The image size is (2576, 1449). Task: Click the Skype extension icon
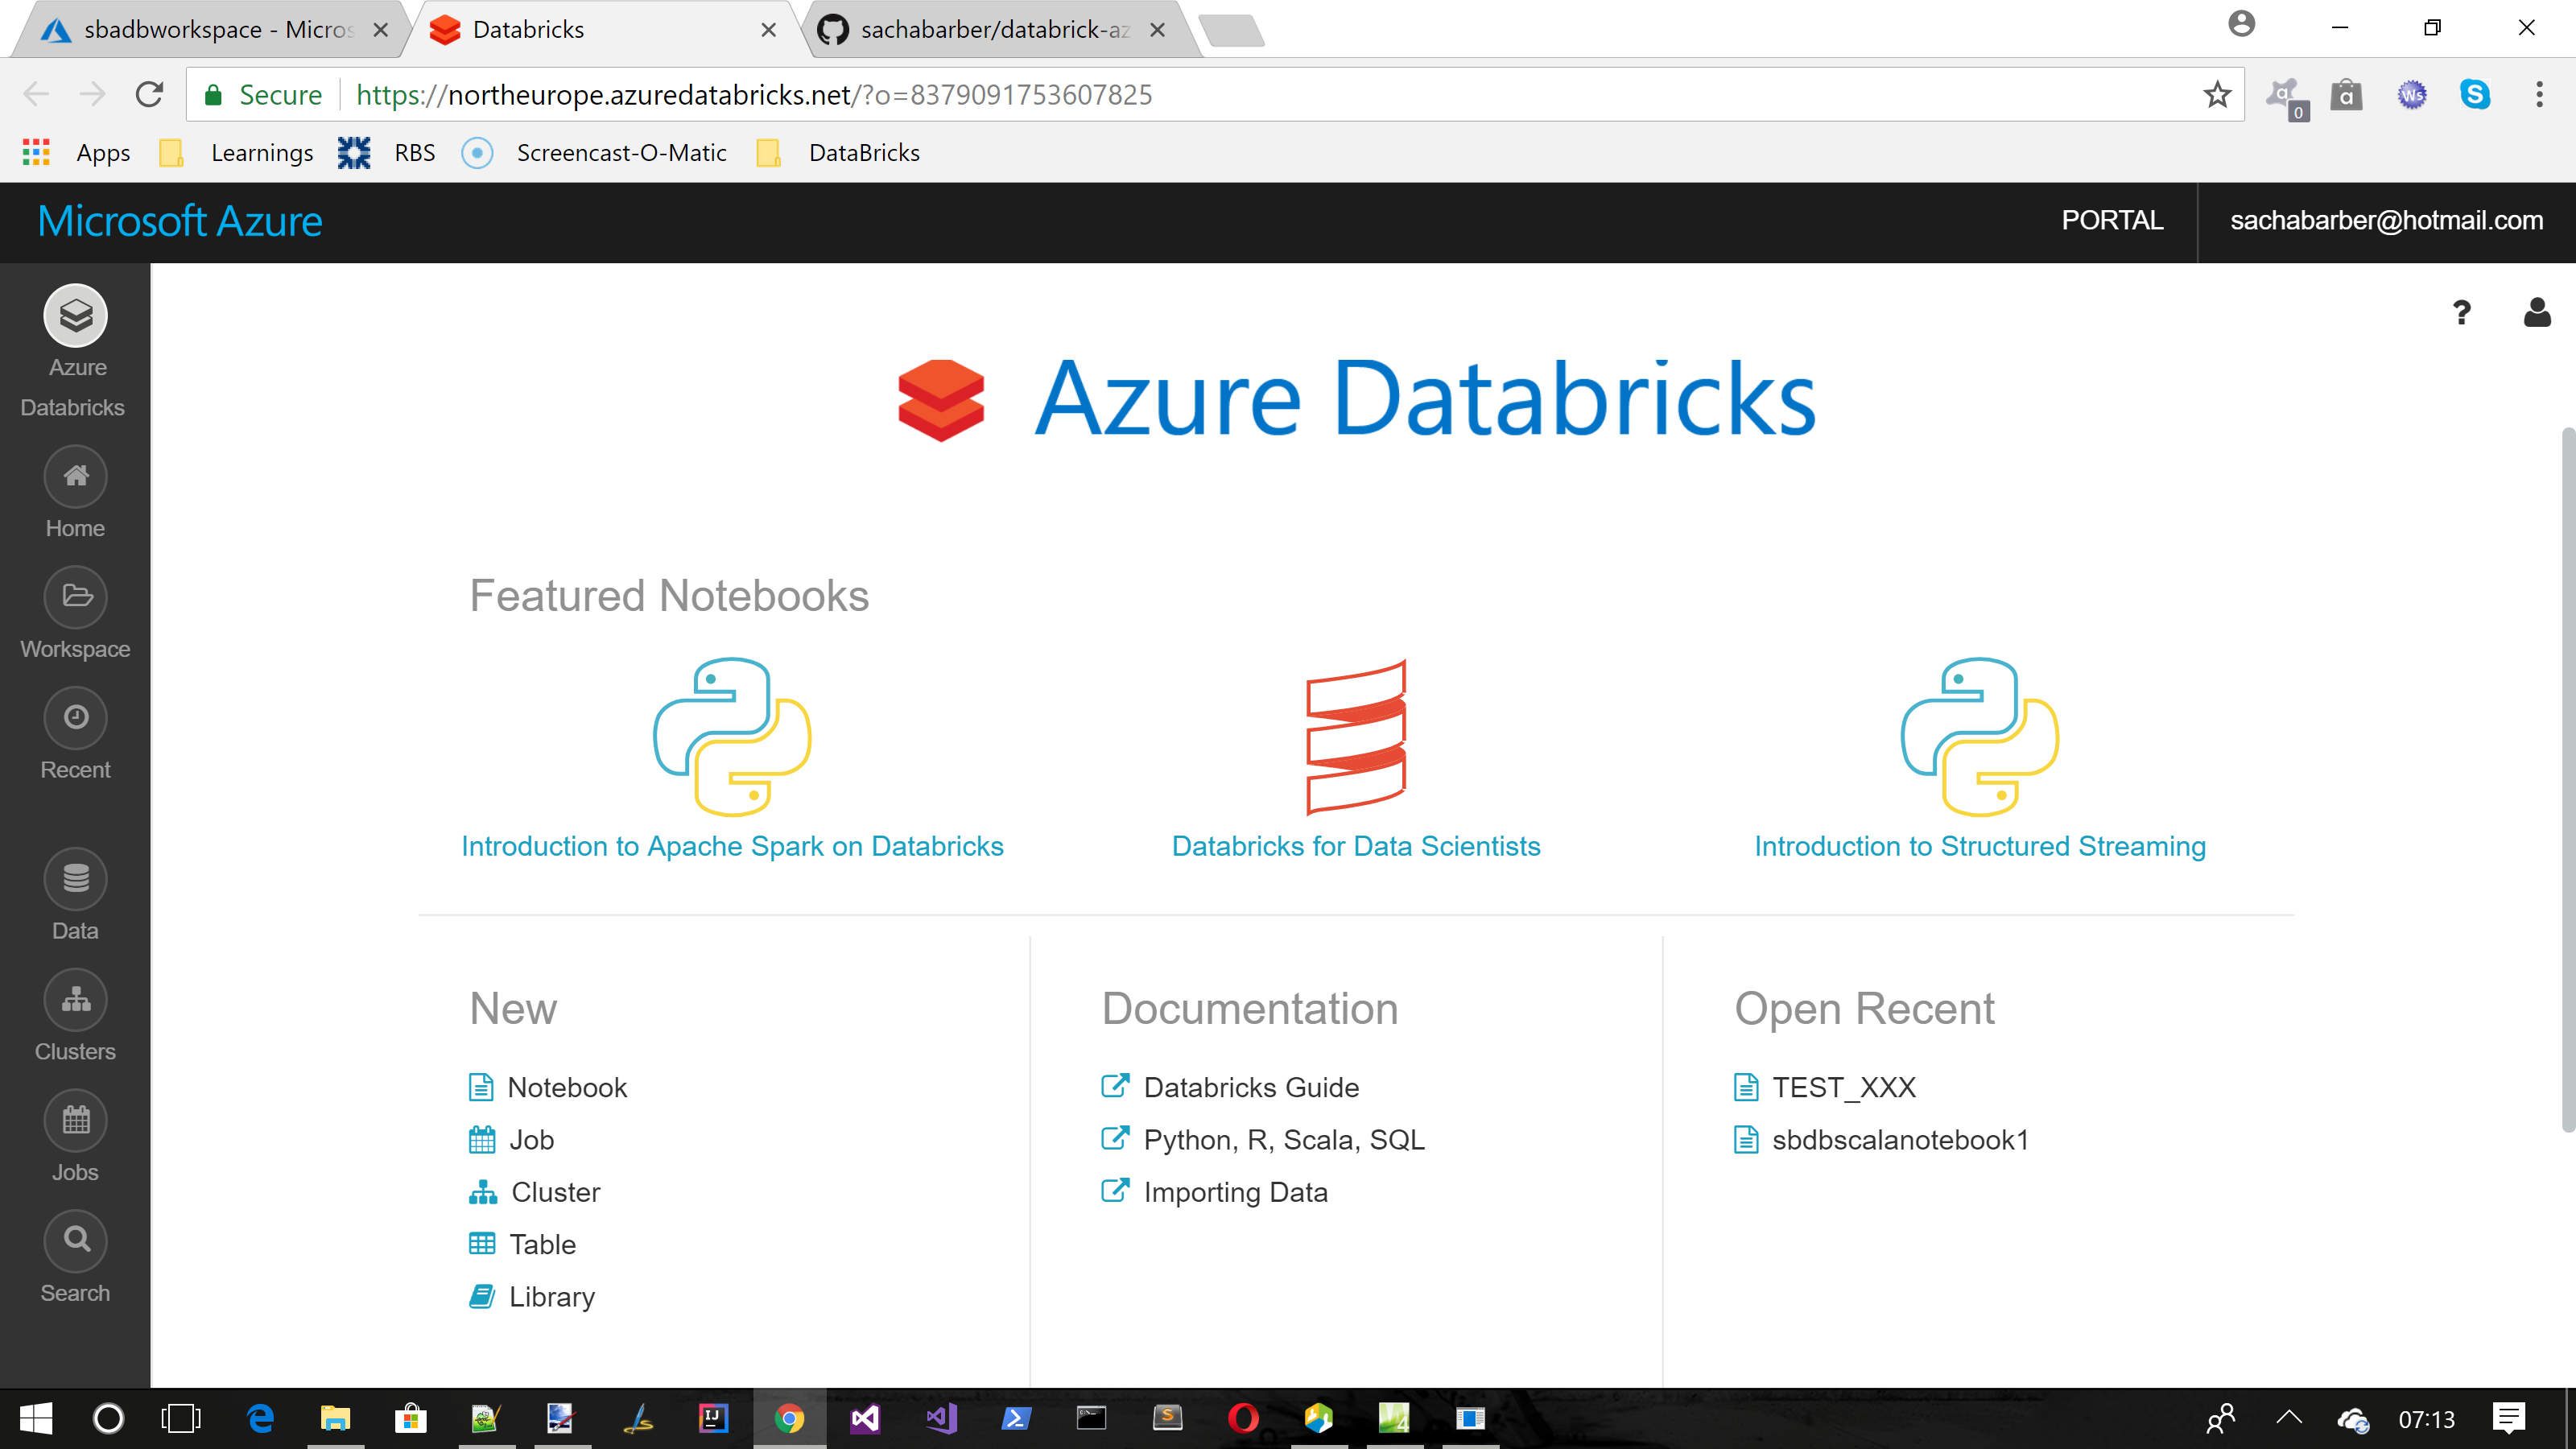pyautogui.click(x=2475, y=94)
